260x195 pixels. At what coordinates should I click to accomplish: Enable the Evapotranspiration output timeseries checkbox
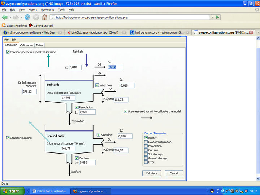tap(146, 142)
